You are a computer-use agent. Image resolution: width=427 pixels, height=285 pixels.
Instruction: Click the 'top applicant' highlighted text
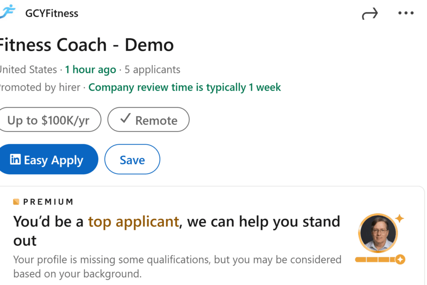click(134, 222)
